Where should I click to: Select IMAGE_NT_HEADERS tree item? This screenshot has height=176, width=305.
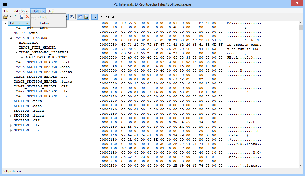click(x=31, y=38)
